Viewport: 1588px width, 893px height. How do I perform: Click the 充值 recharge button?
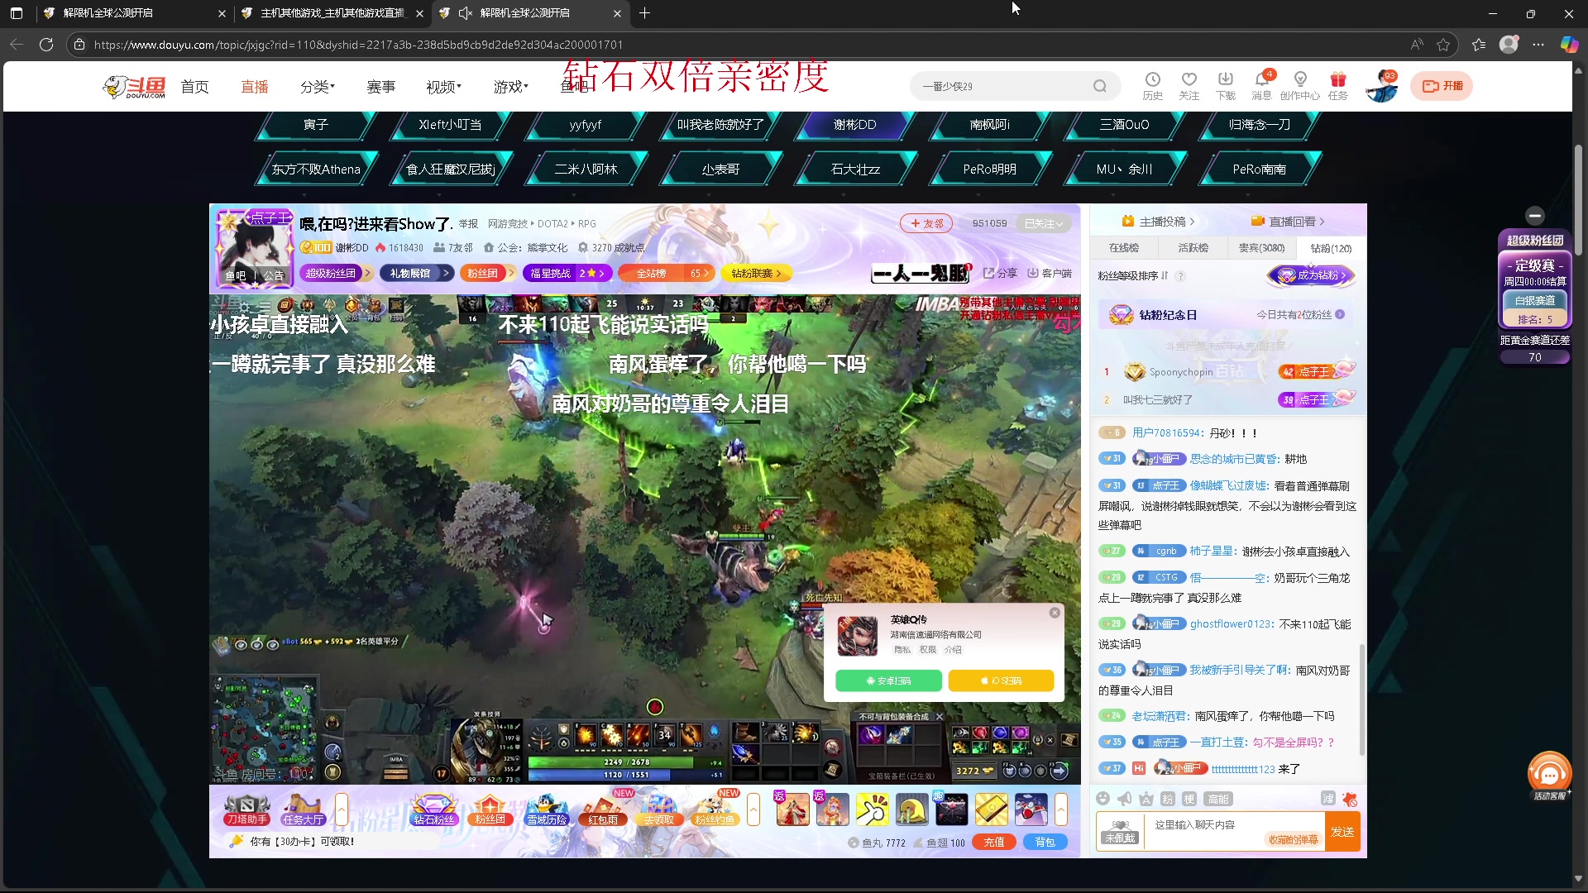[x=994, y=843]
